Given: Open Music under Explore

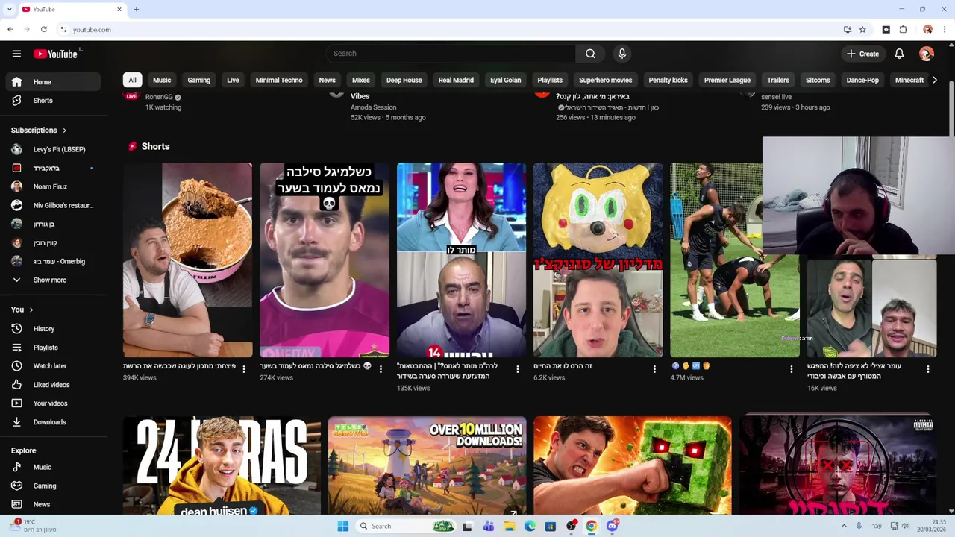Looking at the screenshot, I should point(51,467).
